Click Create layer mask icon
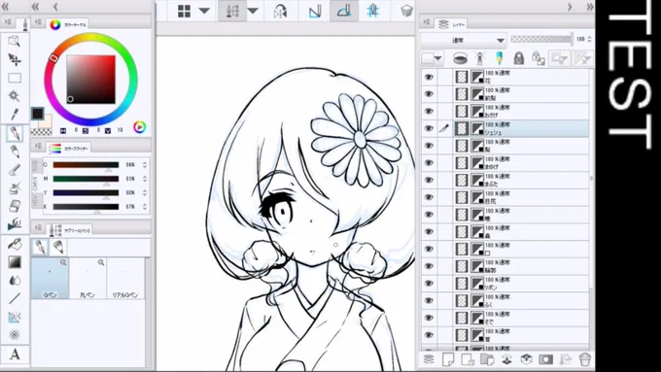This screenshot has height=372, width=661. 545,359
